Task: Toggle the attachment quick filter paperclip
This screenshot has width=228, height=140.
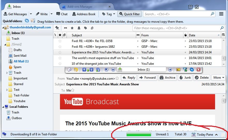Action: [92, 28]
